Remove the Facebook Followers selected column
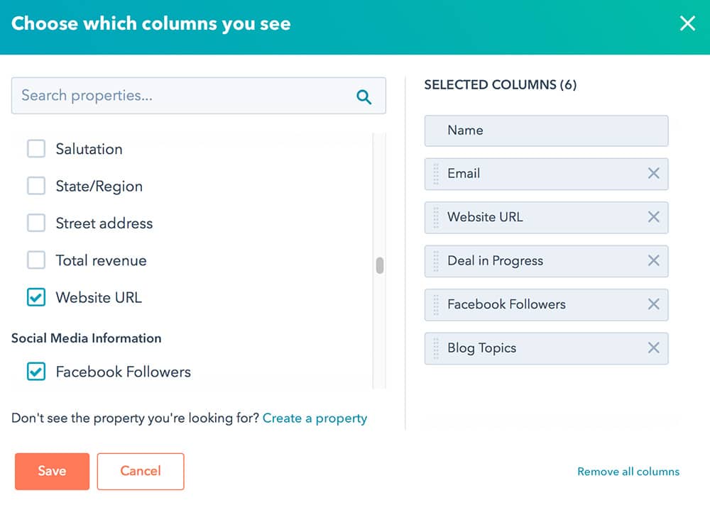The width and height of the screenshot is (710, 505). pos(654,304)
